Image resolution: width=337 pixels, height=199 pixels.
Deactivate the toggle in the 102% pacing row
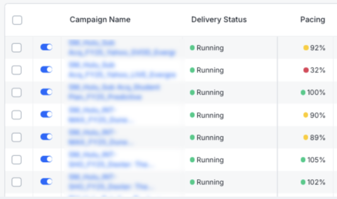pyautogui.click(x=46, y=182)
